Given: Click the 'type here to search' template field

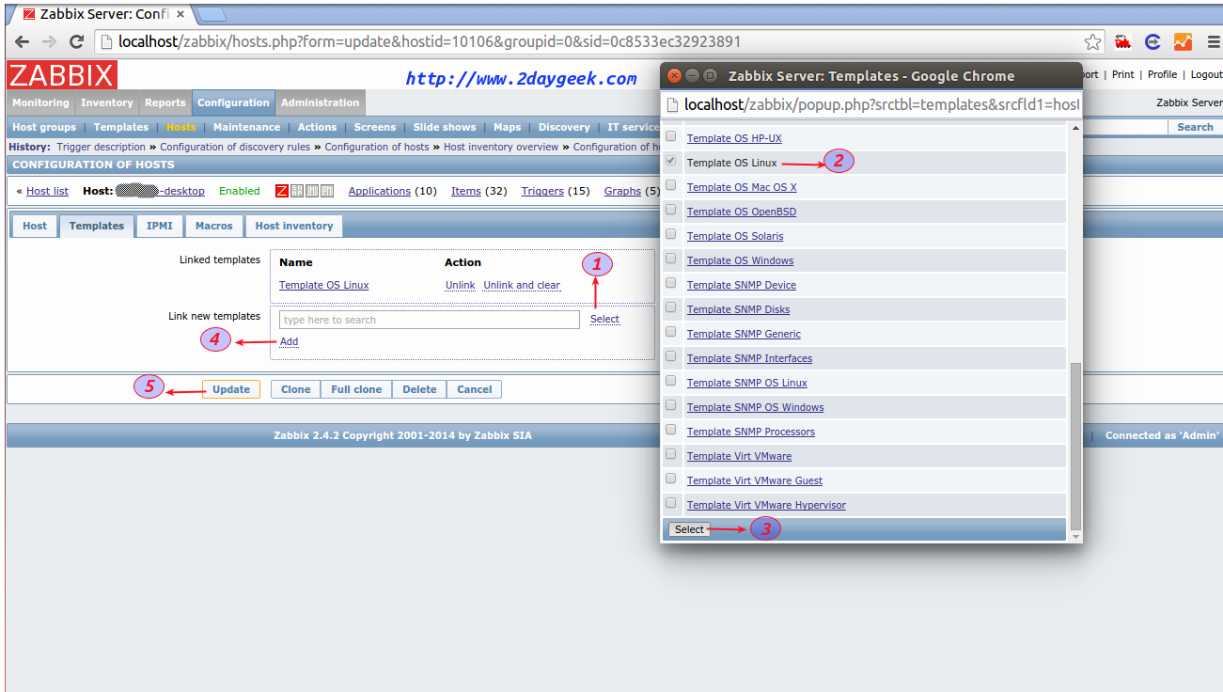Looking at the screenshot, I should 430,320.
